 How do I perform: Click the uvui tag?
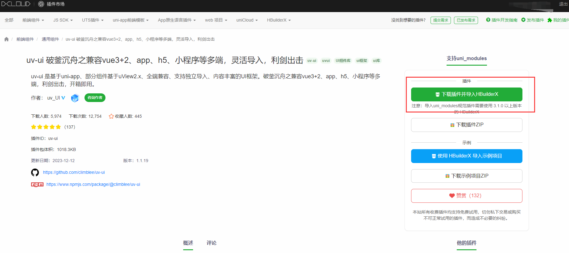[x=326, y=61]
